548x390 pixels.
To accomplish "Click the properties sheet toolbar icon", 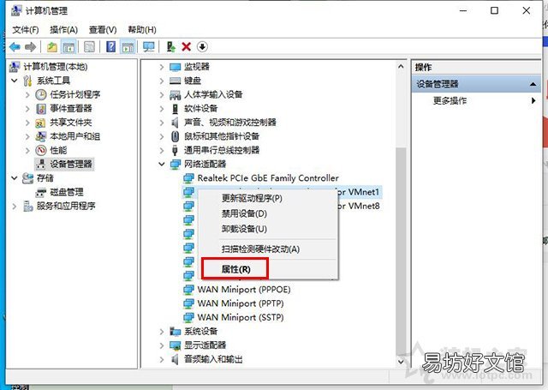I will point(89,46).
